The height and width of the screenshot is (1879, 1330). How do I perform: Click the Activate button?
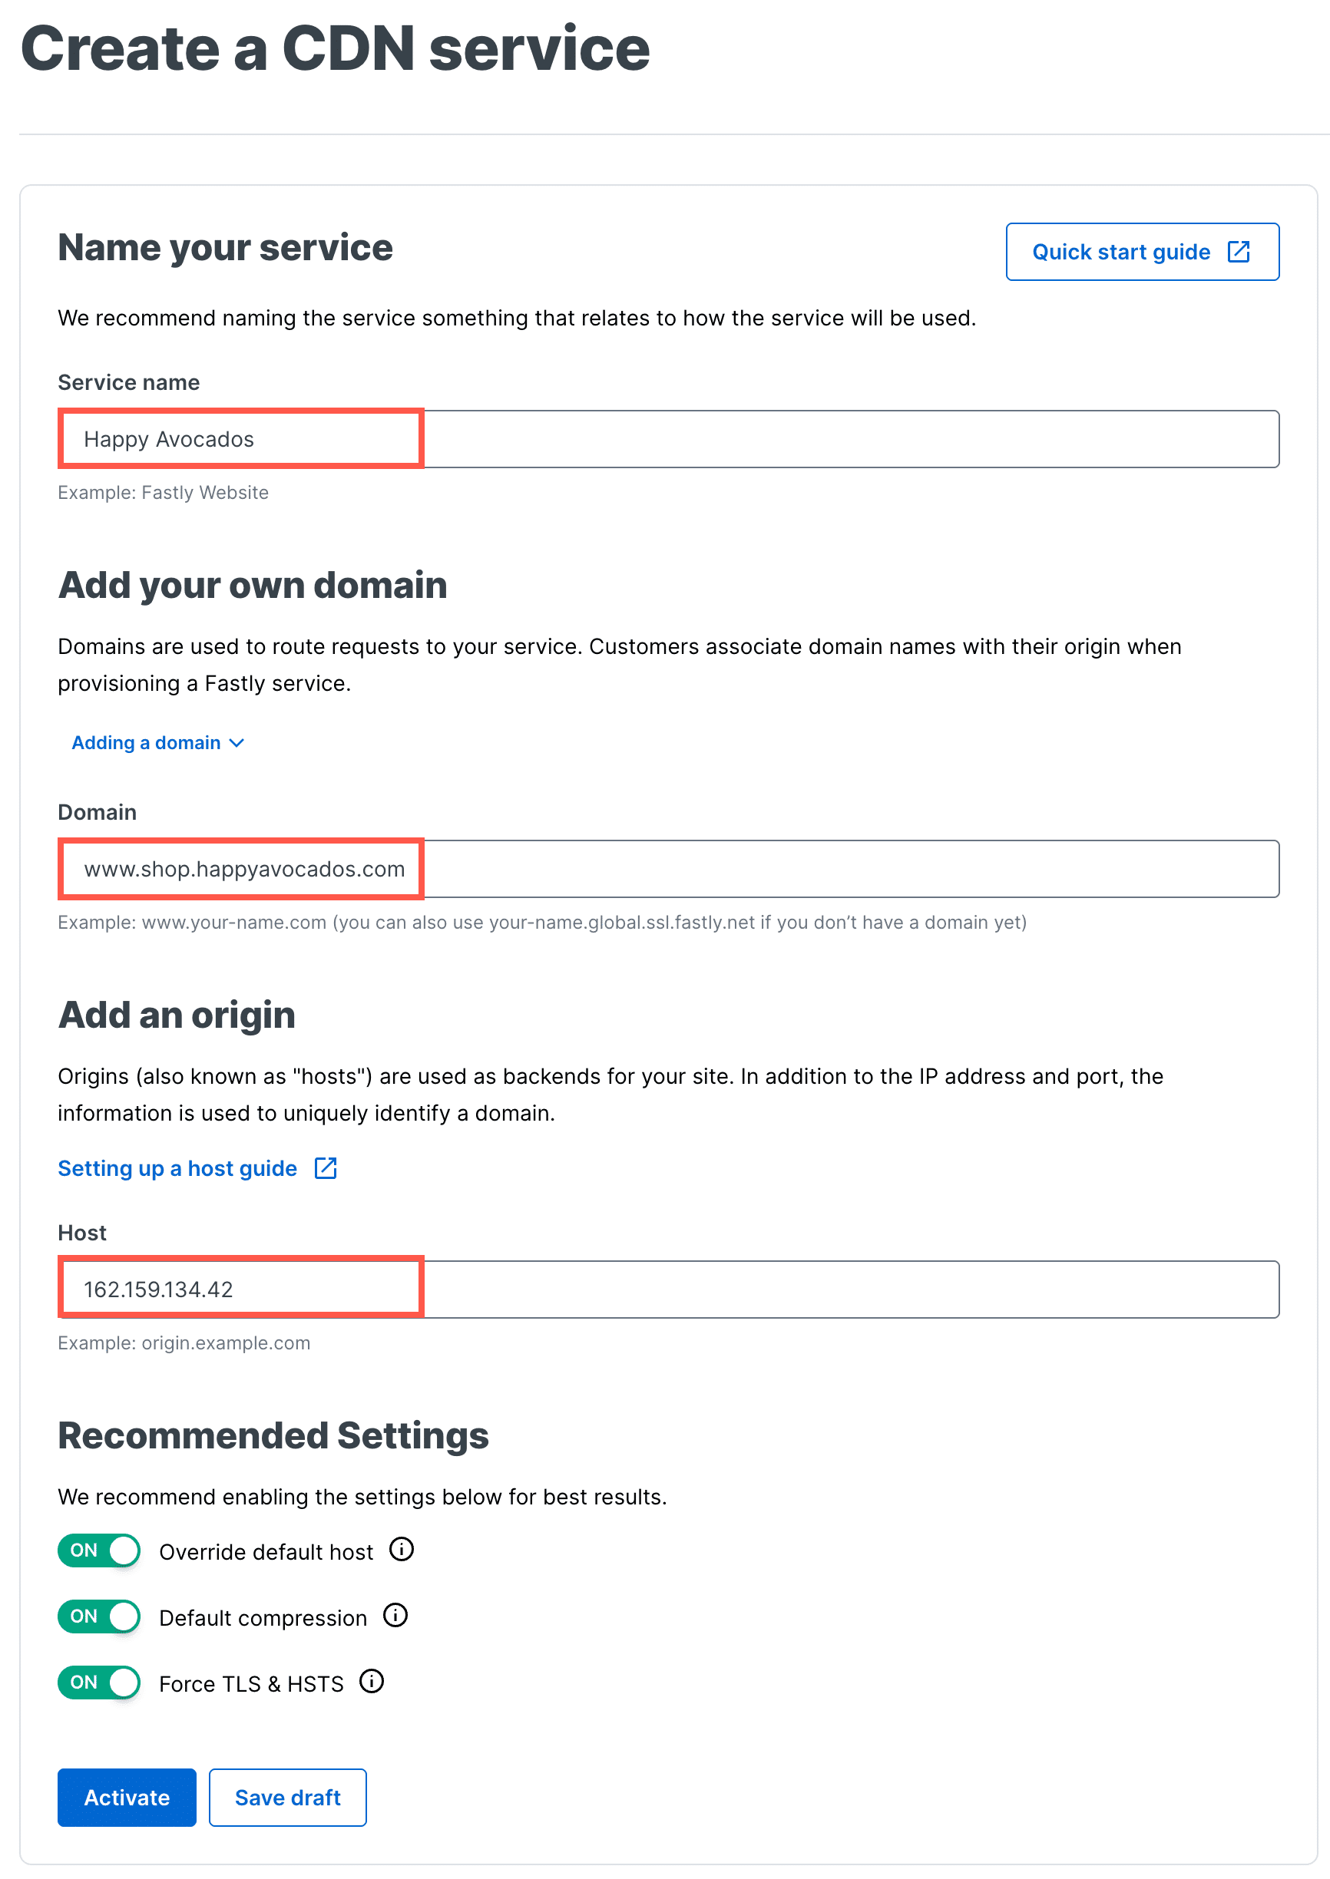pos(126,1797)
